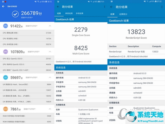Tap sdm845 motherboard value in middle screen
The image size is (165, 124).
pyautogui.click(x=82, y=91)
